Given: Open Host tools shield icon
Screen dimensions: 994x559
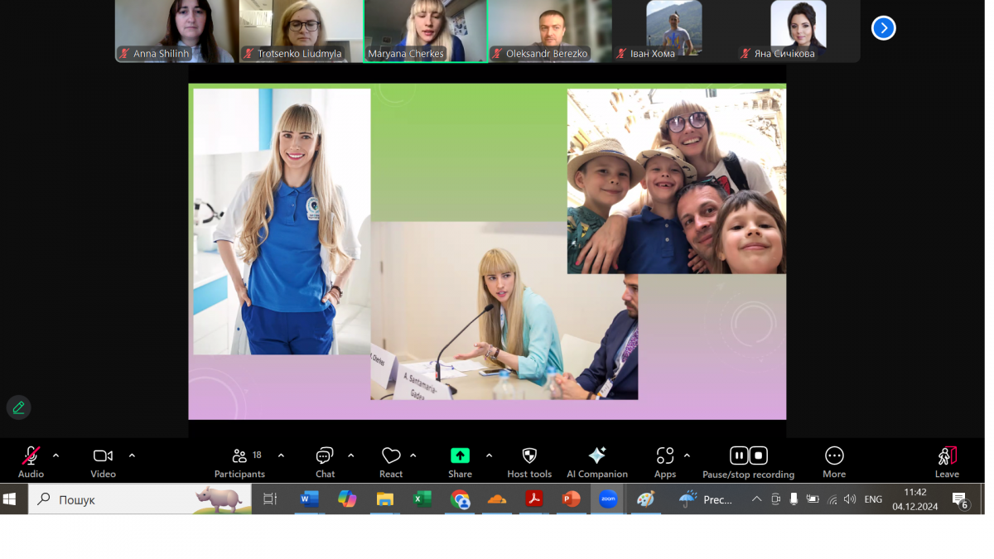Looking at the screenshot, I should click(529, 456).
